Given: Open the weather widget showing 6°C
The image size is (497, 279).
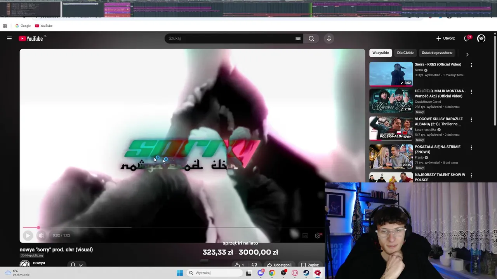Looking at the screenshot, I should 17,273.
